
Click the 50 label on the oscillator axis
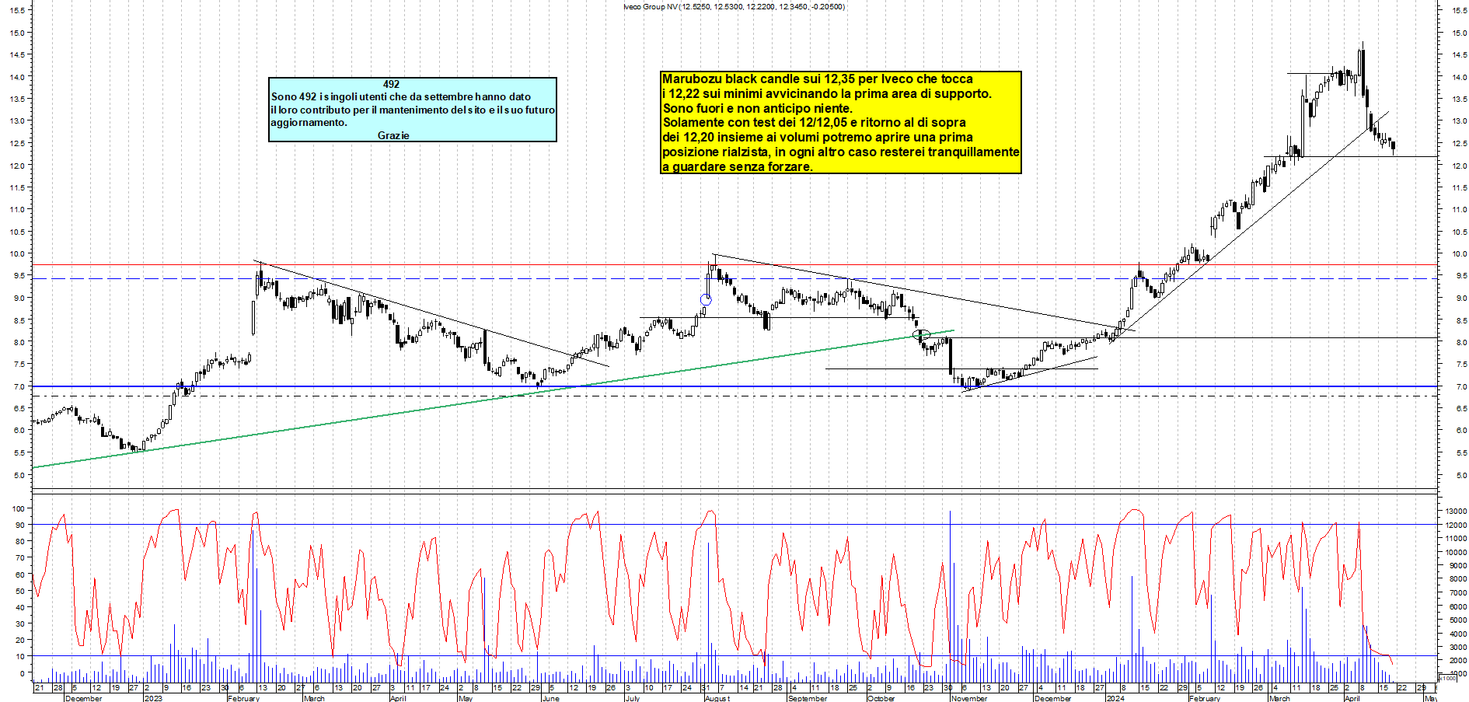(x=19, y=591)
